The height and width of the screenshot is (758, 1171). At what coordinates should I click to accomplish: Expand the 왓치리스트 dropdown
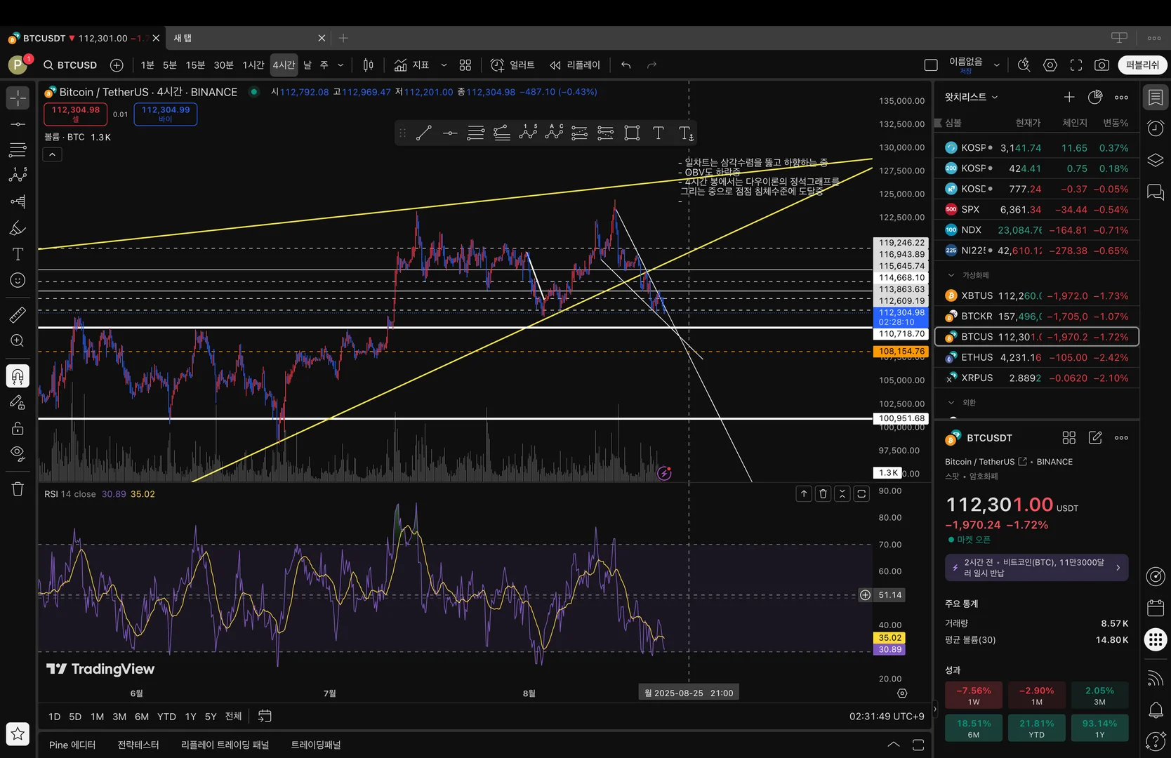coord(971,97)
